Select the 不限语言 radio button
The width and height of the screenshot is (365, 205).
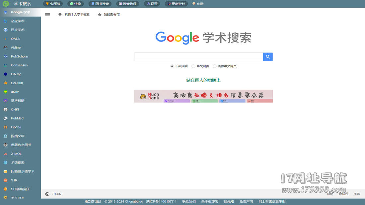[172, 66]
